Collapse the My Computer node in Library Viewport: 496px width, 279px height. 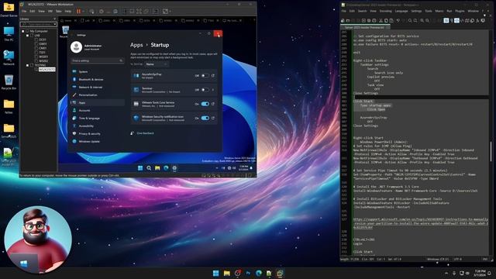23,31
